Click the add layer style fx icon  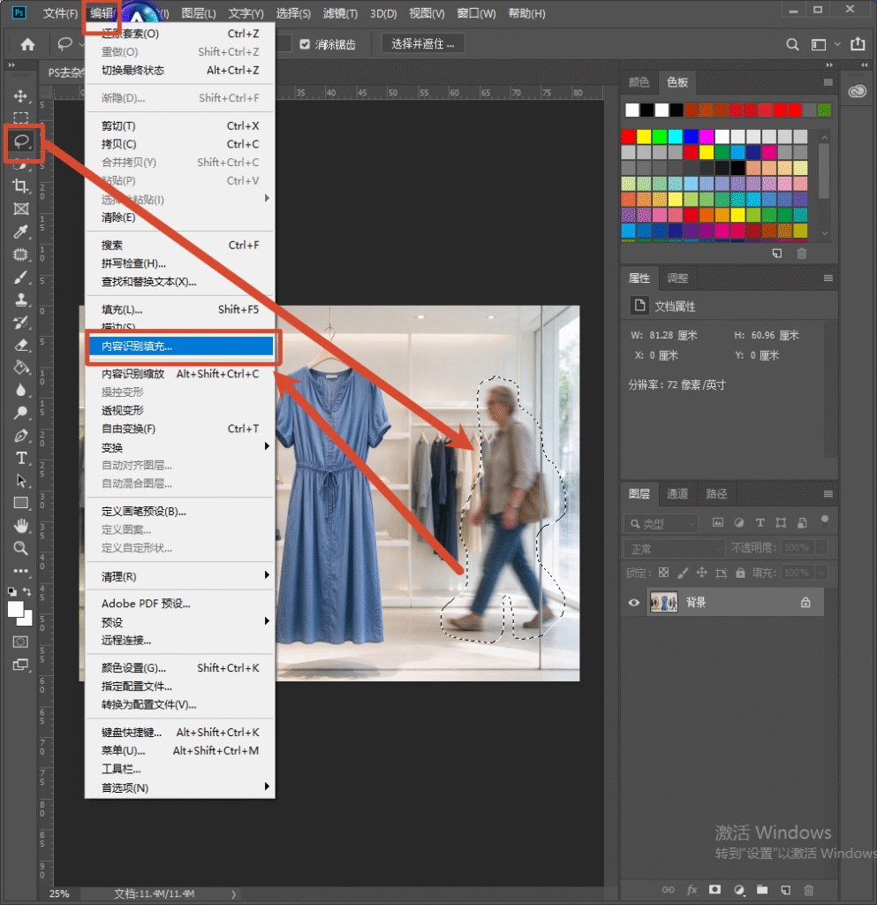[x=692, y=890]
